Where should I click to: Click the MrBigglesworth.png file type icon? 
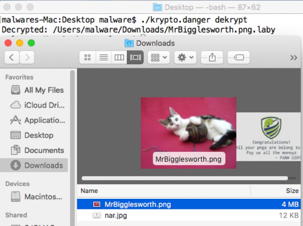97,204
